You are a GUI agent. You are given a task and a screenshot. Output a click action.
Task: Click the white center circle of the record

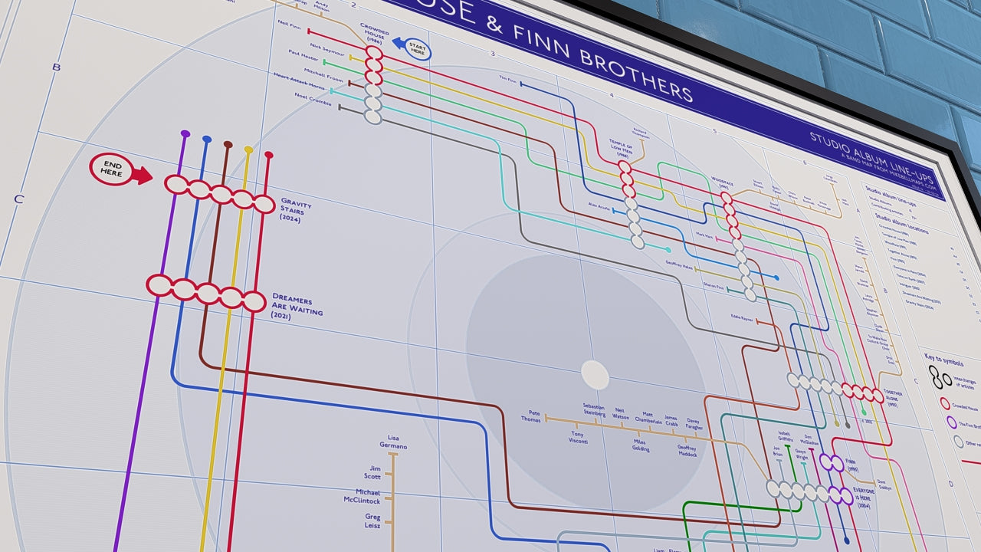[595, 375]
